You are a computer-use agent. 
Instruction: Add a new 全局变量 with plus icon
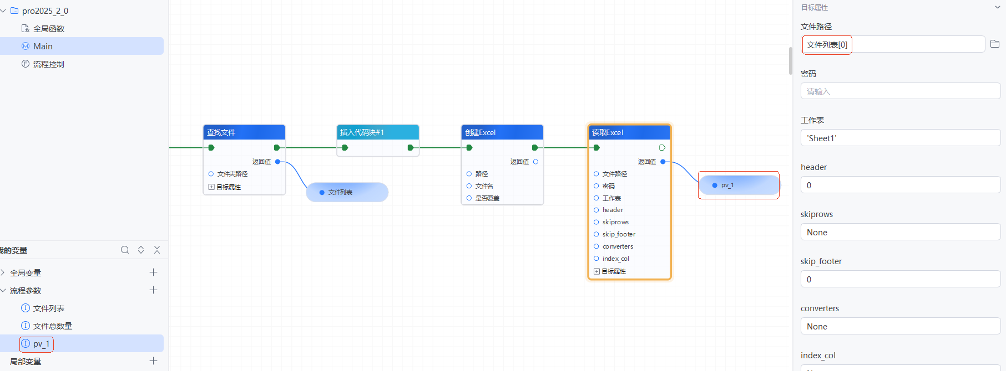[154, 272]
